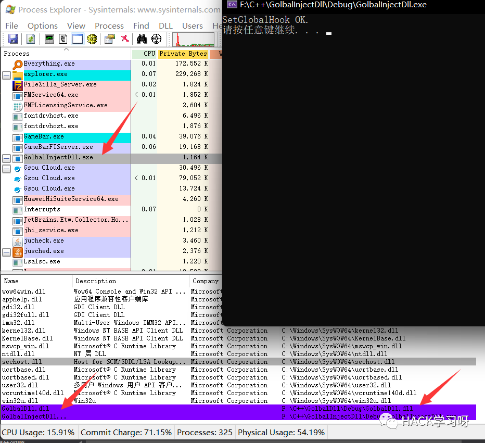Click the jucheck.exe Java cup icon
Image resolution: width=485 pixels, height=443 pixels.
pyautogui.click(x=18, y=242)
